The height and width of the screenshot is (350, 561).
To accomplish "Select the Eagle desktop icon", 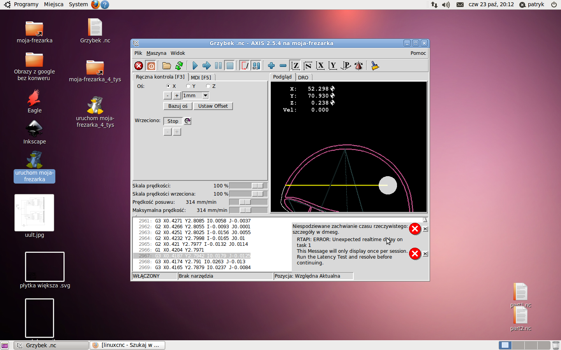I will tap(34, 101).
